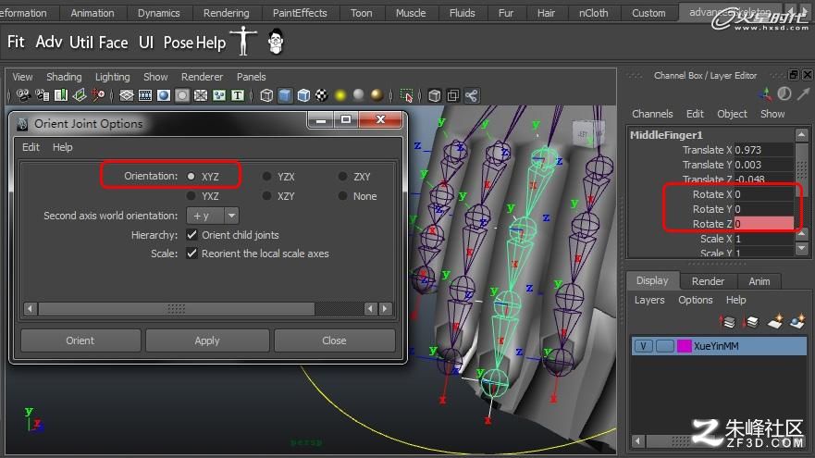The width and height of the screenshot is (815, 458).
Task: Select ZXY orientation radio button
Action: (342, 176)
